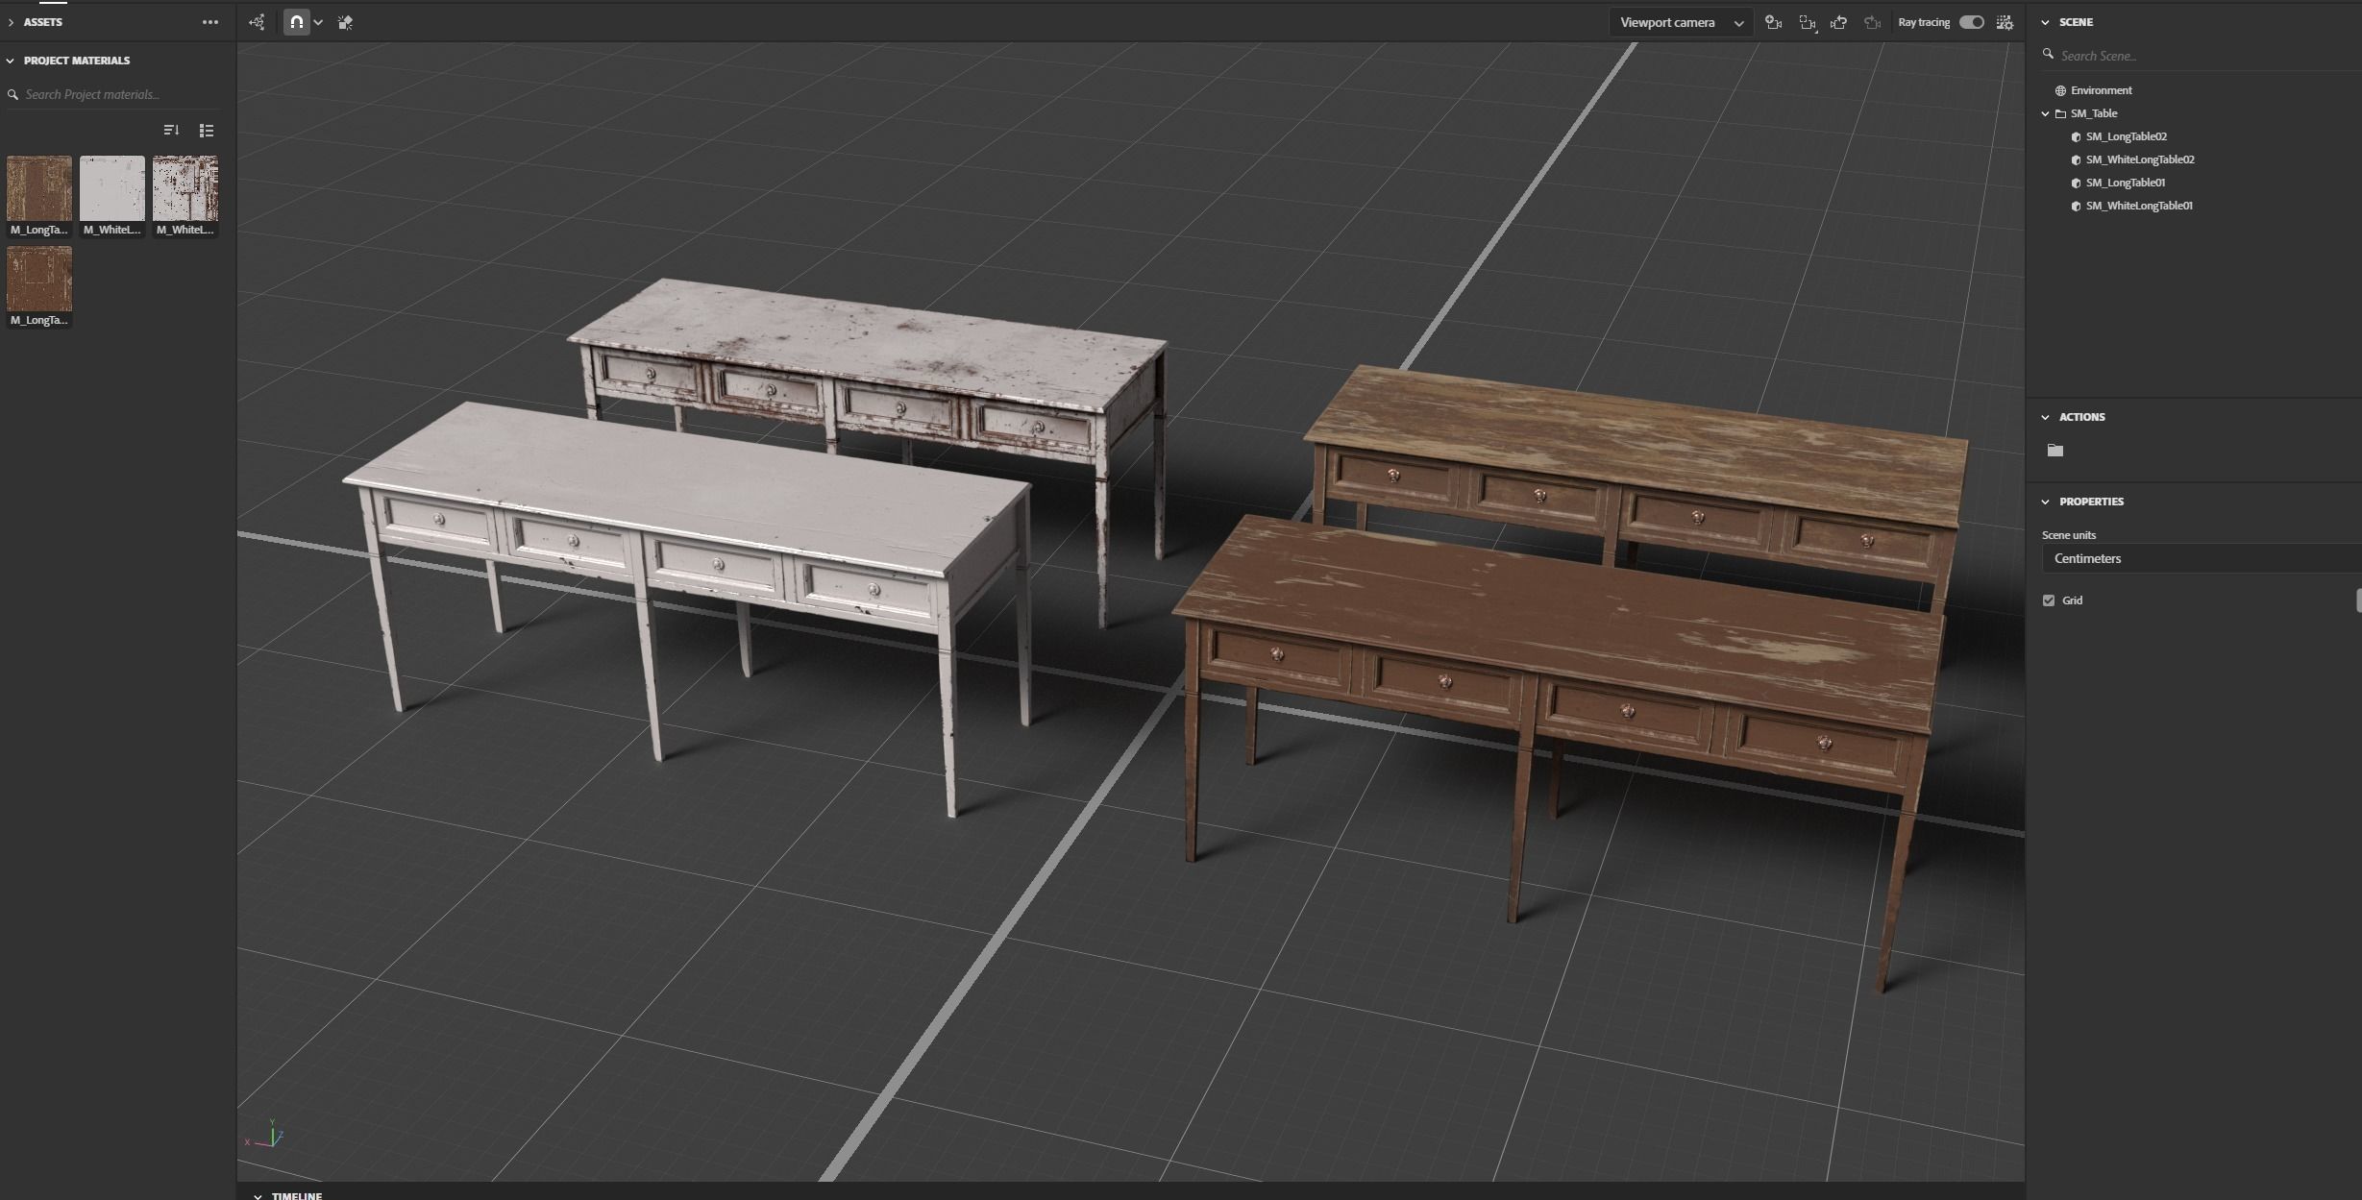Open the Assets panel three-dot menu
Image resolution: width=2362 pixels, height=1200 pixels.
click(209, 22)
